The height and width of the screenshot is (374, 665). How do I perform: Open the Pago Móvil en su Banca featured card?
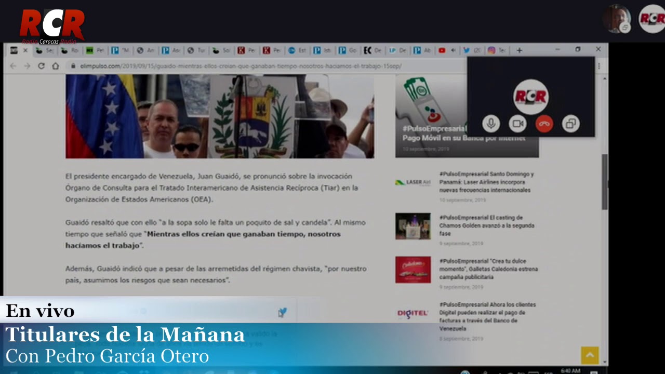(x=467, y=116)
